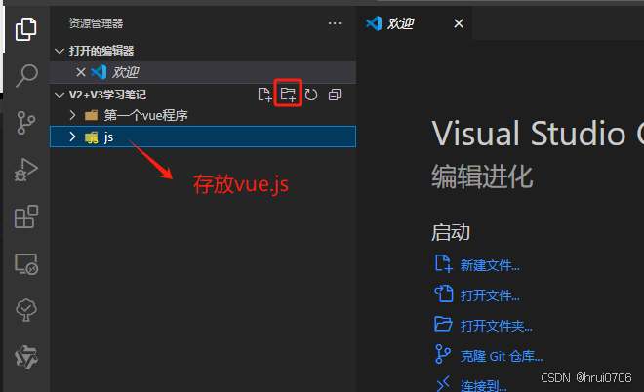The image size is (644, 392).
Task: Collapse the 打开的编辑器 section
Action: pos(60,51)
